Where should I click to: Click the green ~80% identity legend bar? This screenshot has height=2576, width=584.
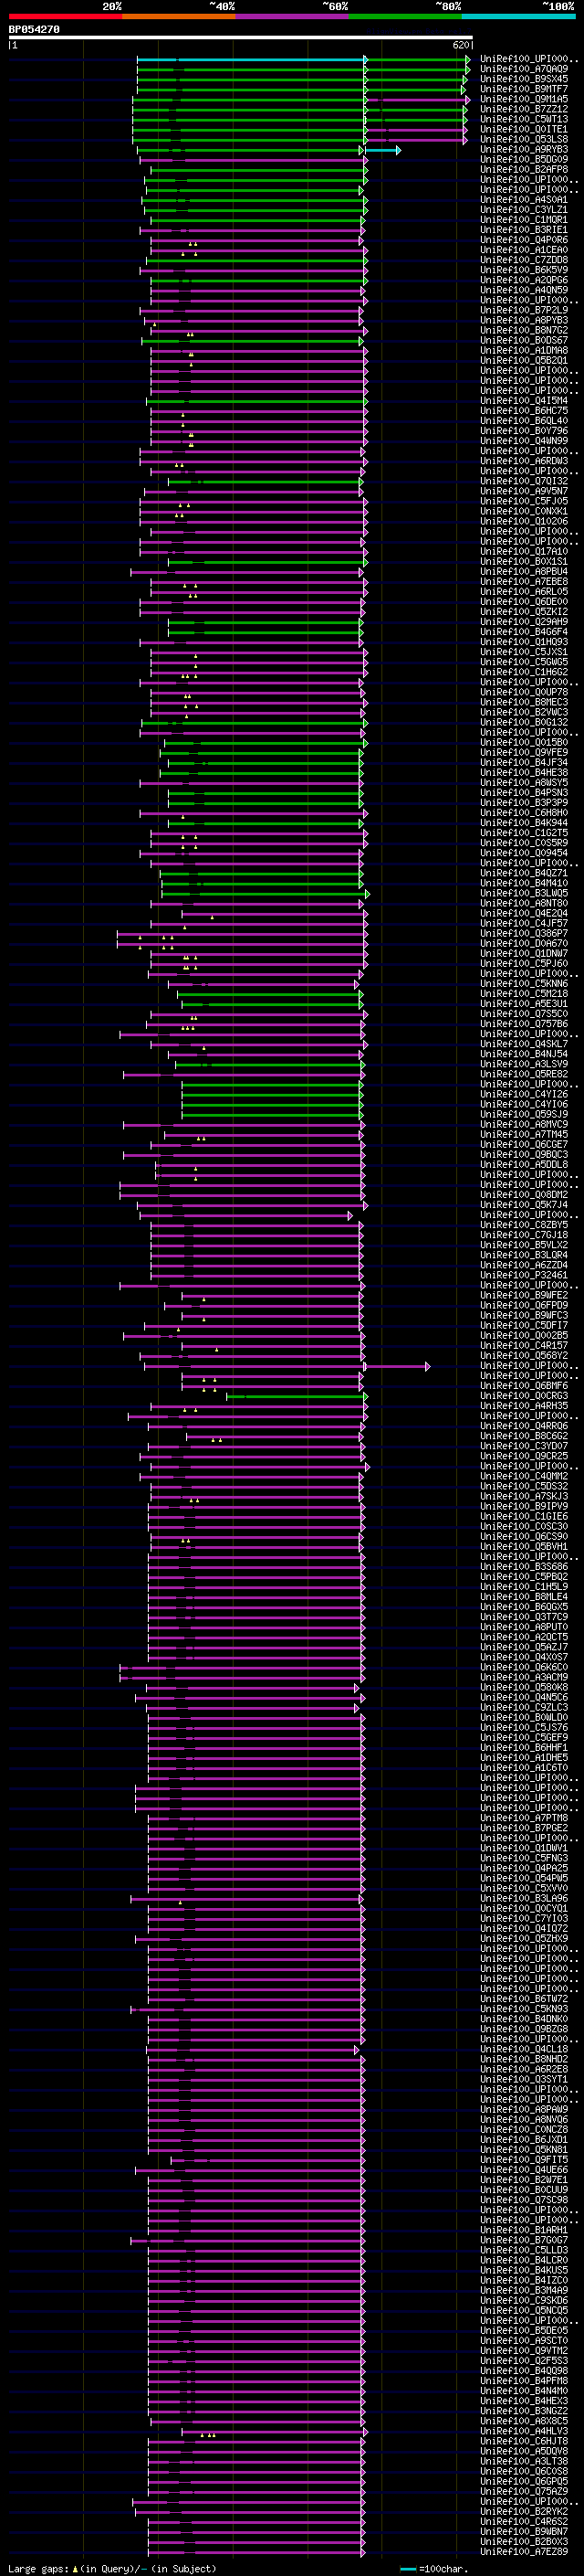(x=405, y=16)
